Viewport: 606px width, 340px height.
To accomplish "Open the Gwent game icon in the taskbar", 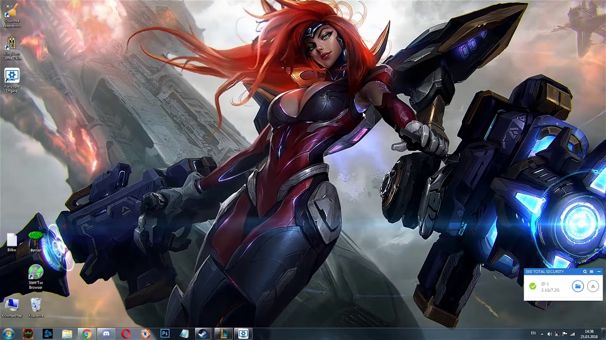I will pyautogui.click(x=28, y=334).
